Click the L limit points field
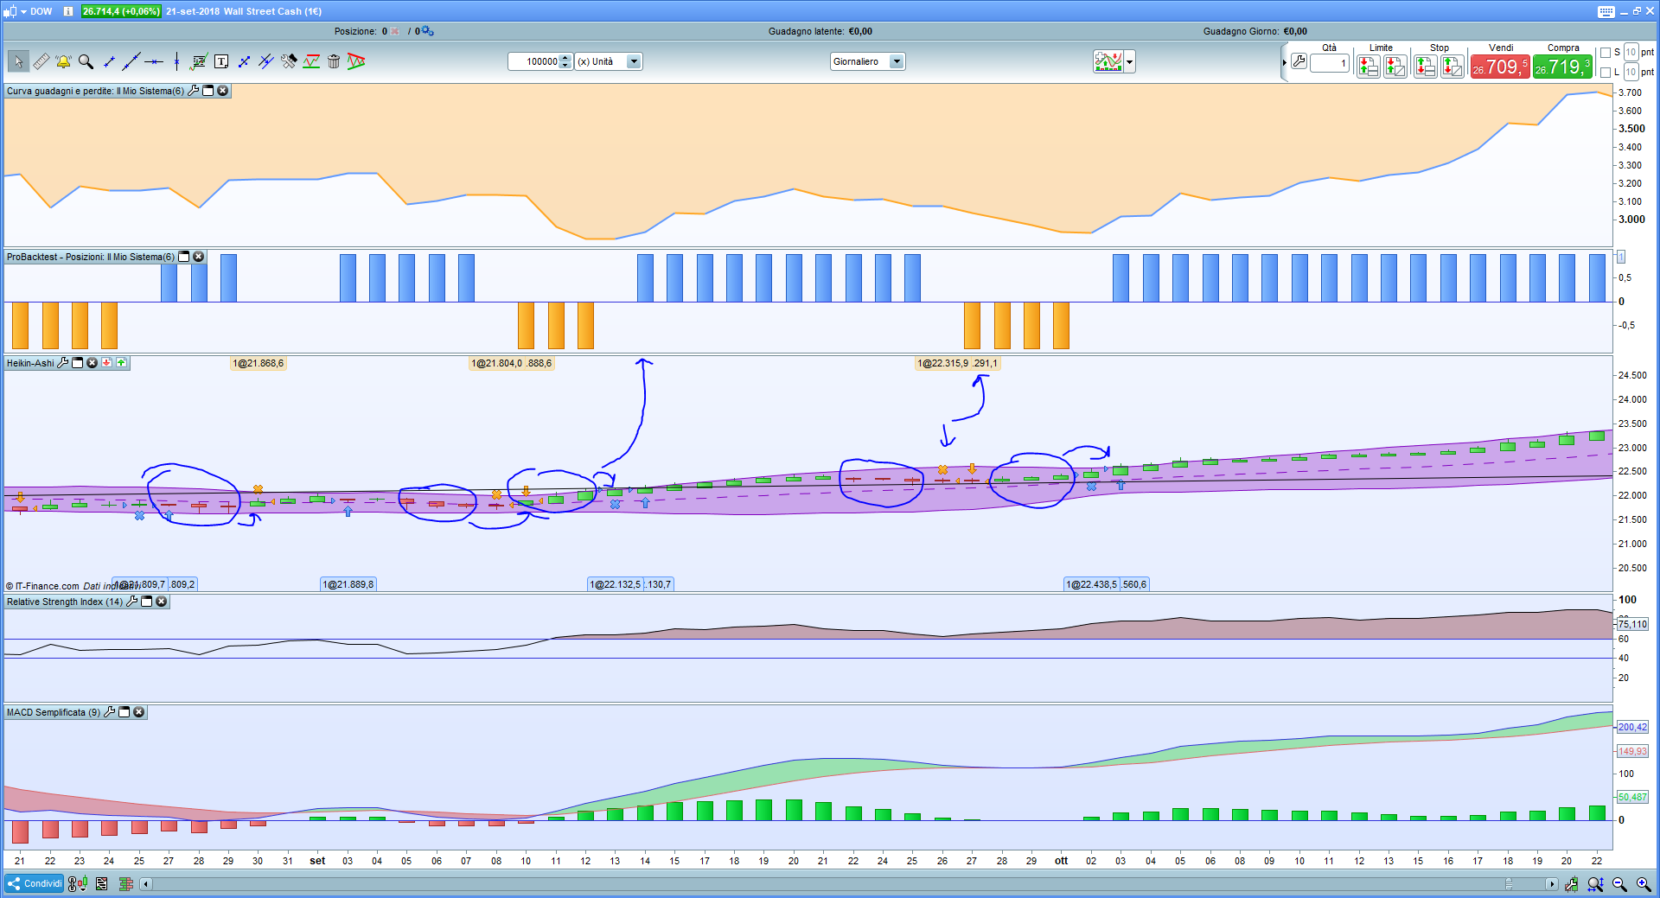This screenshot has width=1660, height=898. (x=1631, y=72)
